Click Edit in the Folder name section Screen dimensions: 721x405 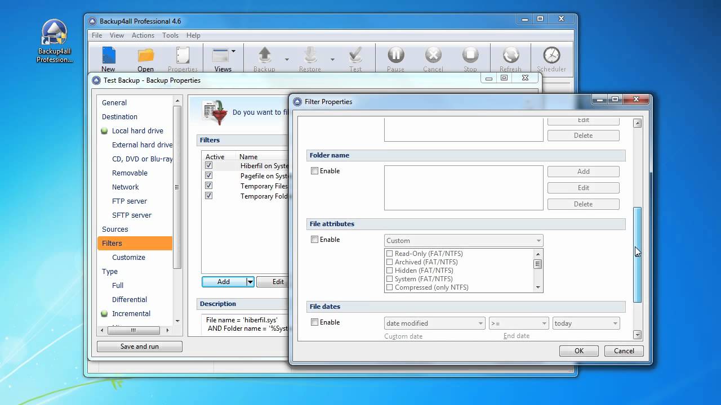point(583,188)
